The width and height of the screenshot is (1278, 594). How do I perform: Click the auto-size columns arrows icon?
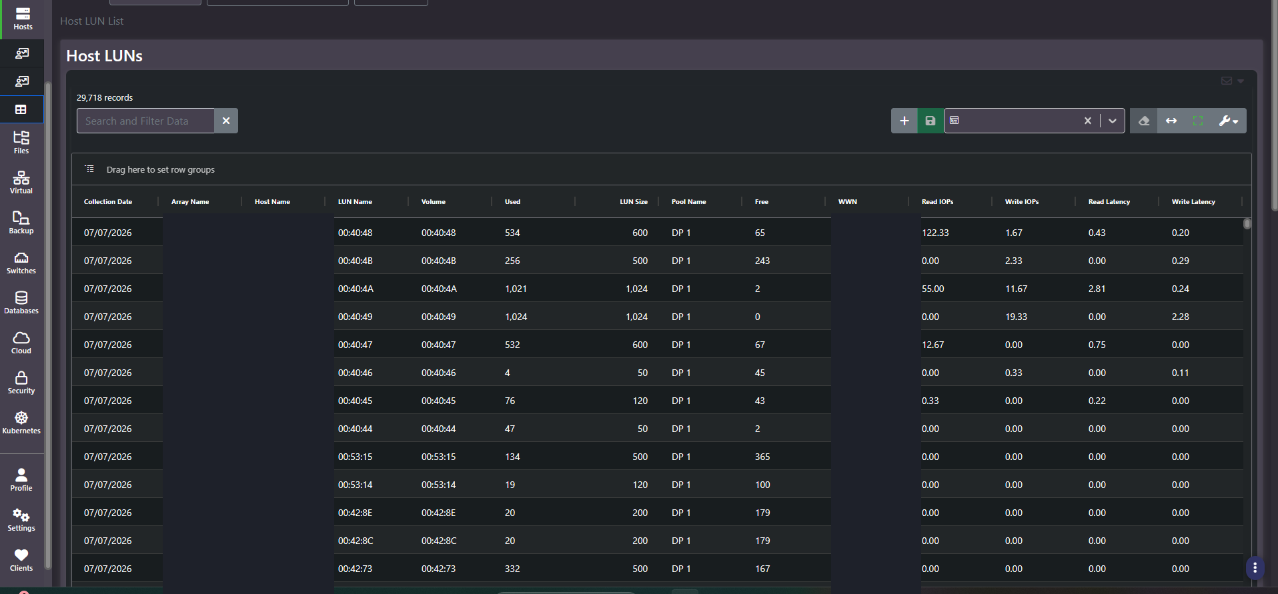(1171, 121)
